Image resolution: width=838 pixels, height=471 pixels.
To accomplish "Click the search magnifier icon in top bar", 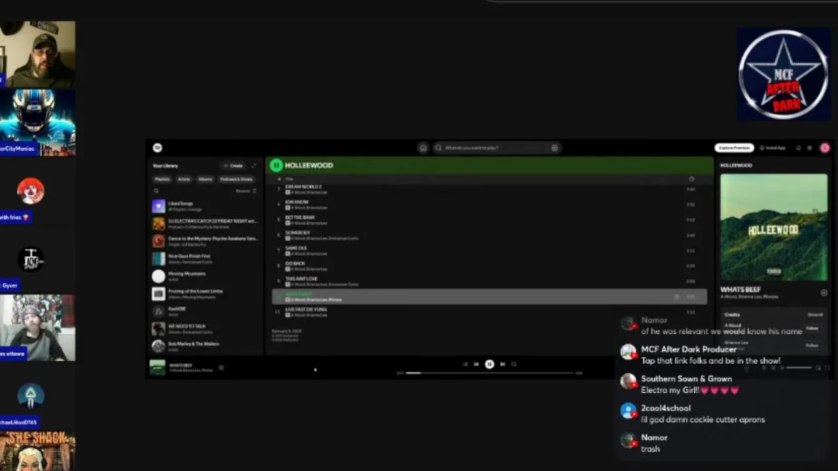I will 439,148.
